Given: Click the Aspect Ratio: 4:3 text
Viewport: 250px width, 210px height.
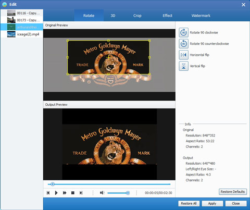Looking at the screenshot, I should (198, 175).
